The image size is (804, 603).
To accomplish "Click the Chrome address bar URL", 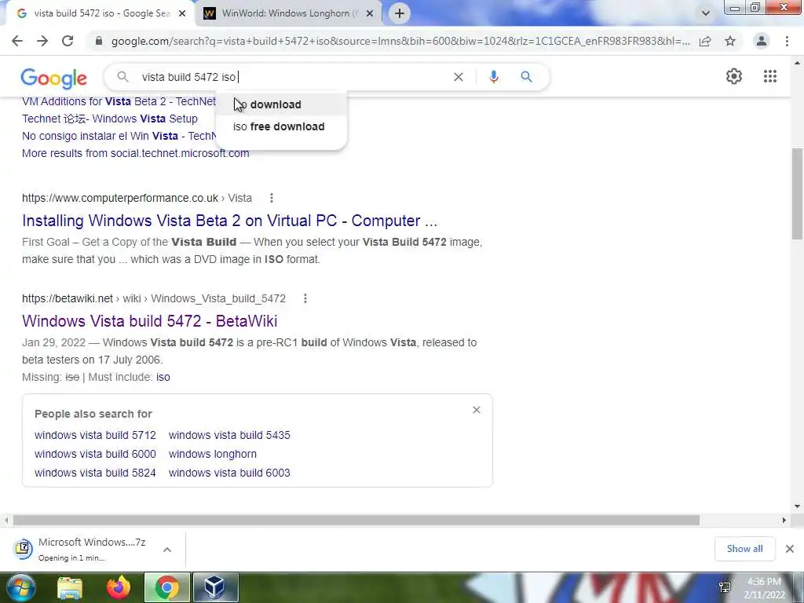I will coord(400,41).
